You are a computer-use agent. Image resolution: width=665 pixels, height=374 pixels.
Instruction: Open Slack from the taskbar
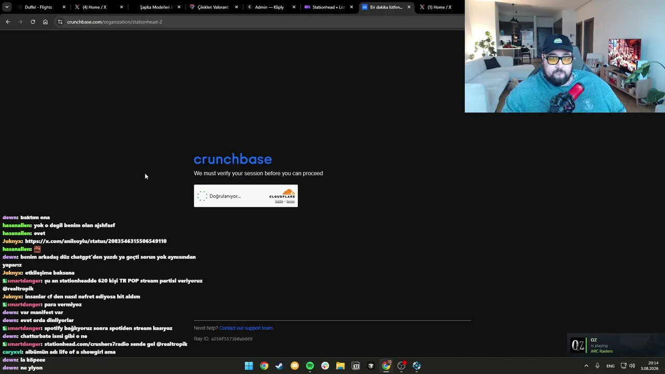325,366
